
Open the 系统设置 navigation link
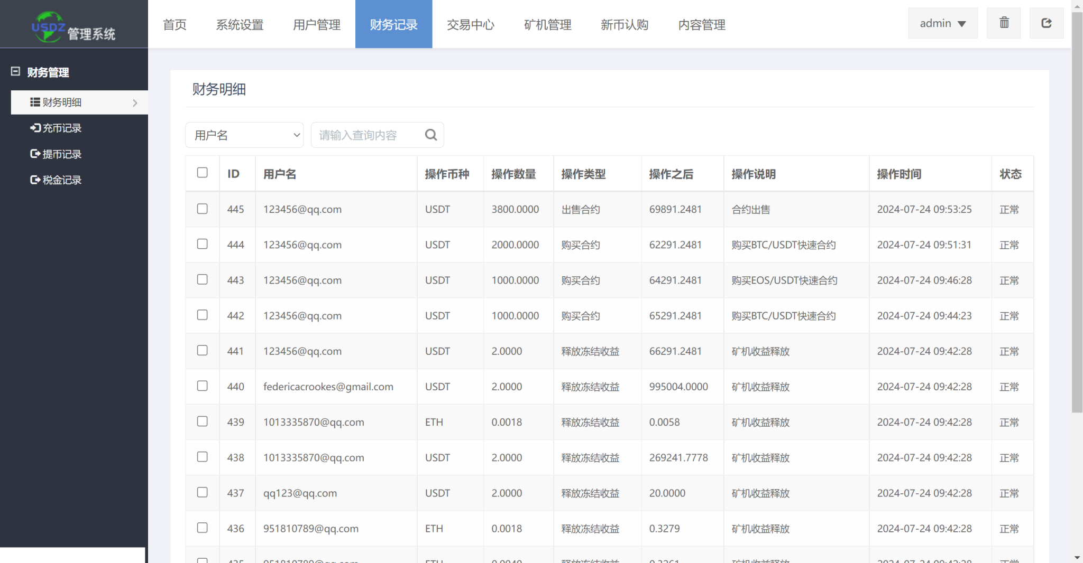click(240, 24)
